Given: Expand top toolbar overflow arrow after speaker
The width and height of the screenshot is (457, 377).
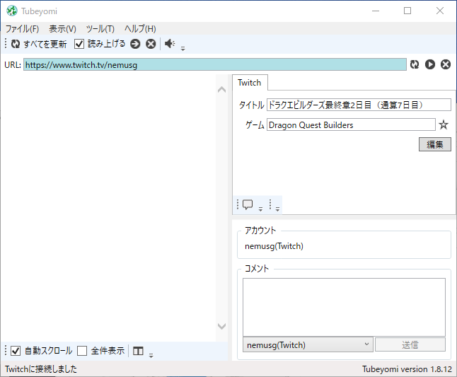Looking at the screenshot, I should [x=183, y=48].
